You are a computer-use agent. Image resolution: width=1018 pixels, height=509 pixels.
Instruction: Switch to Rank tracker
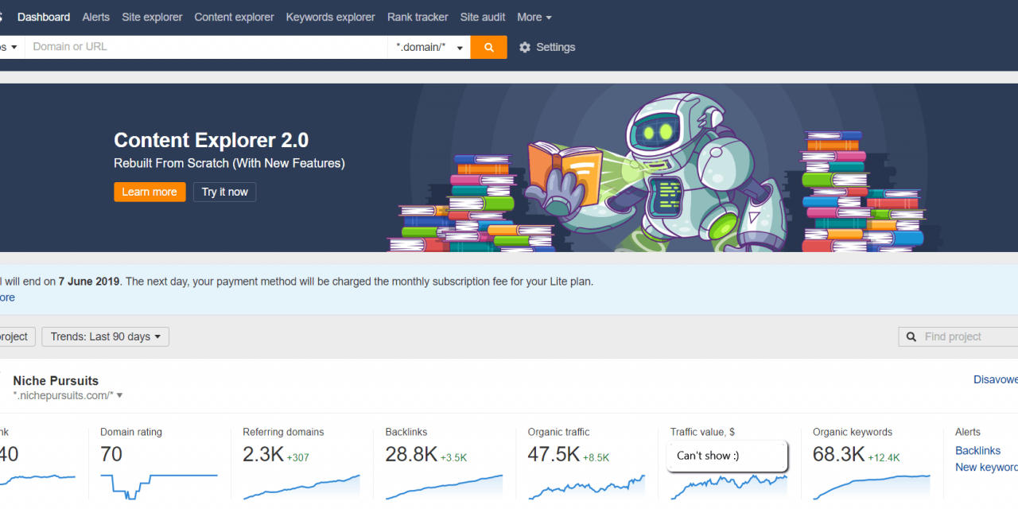pyautogui.click(x=418, y=17)
